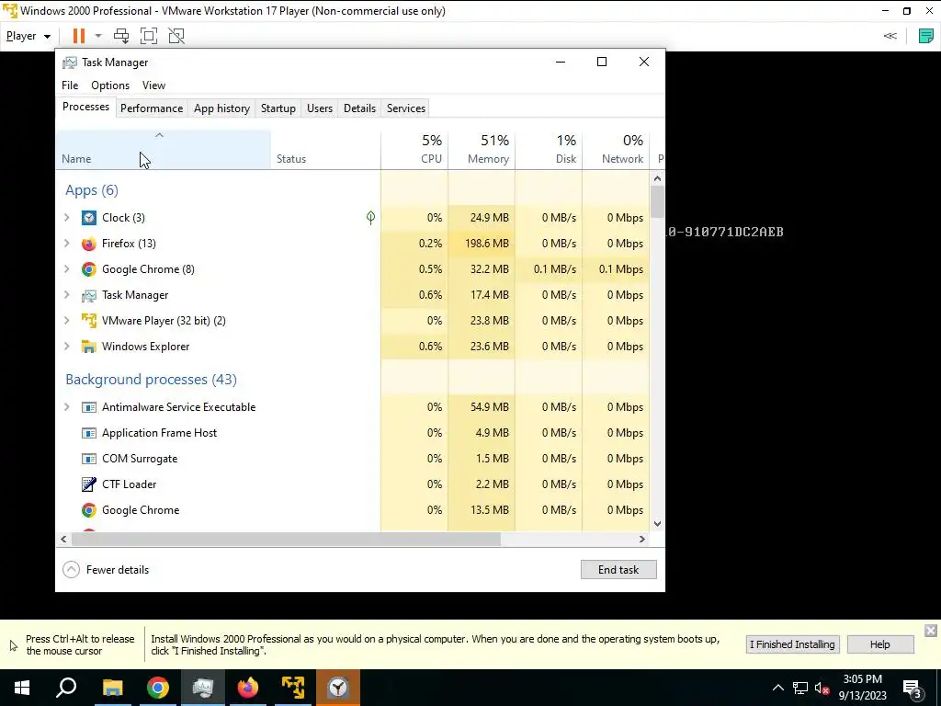Click the VMware Player icon in process list
Image resolution: width=941 pixels, height=706 pixels.
pyautogui.click(x=89, y=321)
